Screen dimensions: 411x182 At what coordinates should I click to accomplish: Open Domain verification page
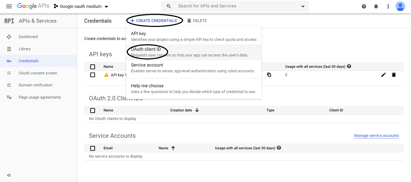click(36, 85)
